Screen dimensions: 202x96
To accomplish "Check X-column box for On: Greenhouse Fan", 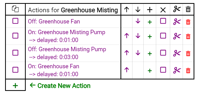I will click(x=163, y=70).
